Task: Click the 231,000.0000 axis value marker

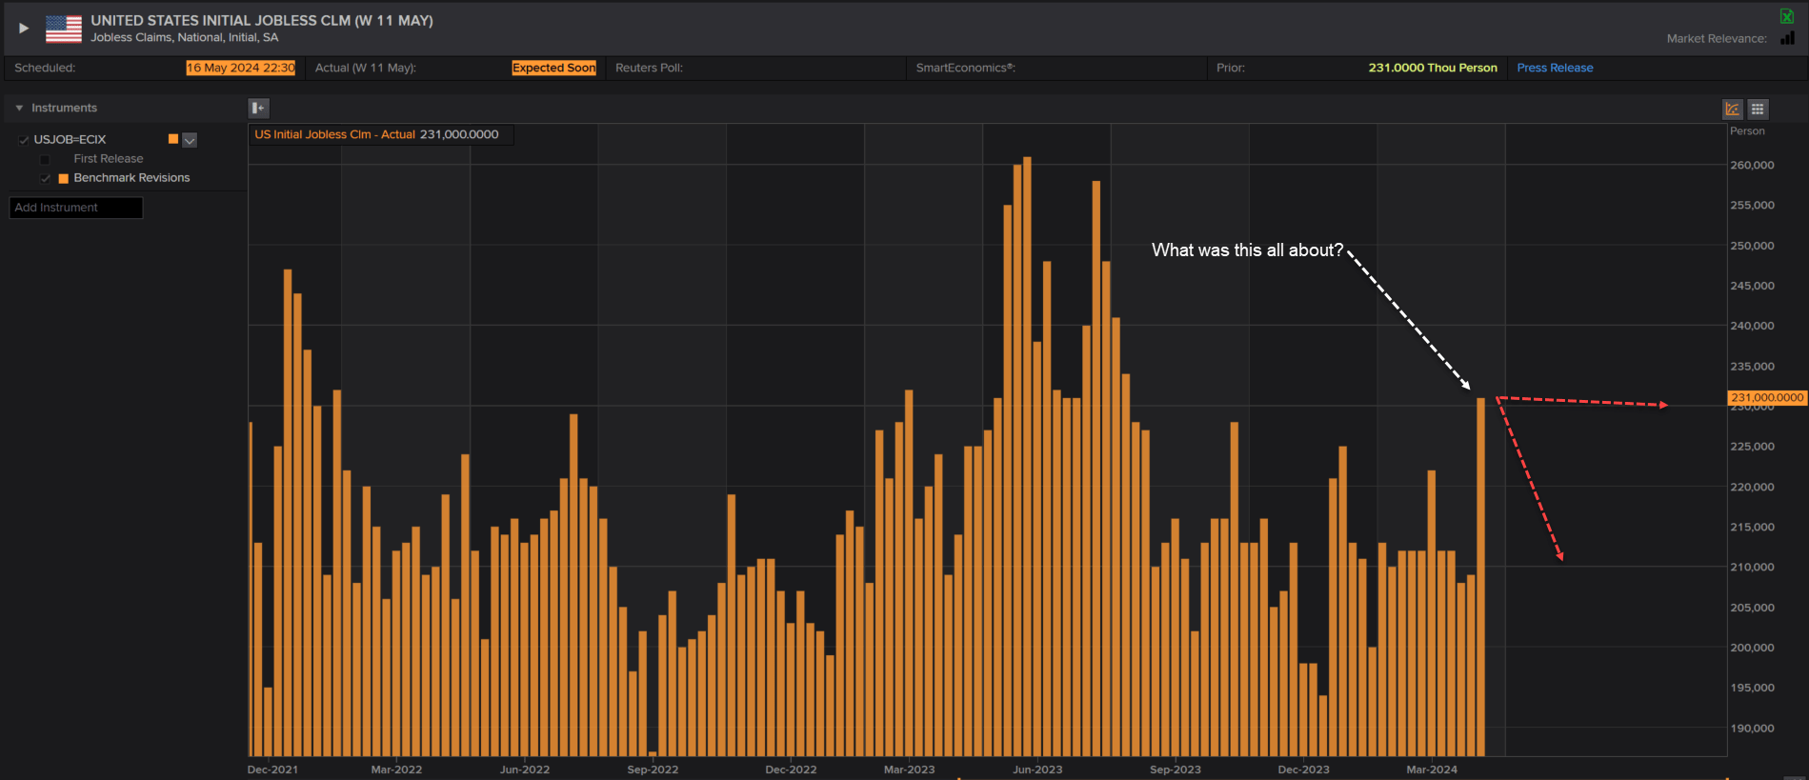Action: pos(1767,397)
